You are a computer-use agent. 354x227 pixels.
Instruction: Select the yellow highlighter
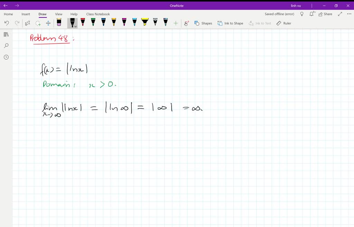145,23
